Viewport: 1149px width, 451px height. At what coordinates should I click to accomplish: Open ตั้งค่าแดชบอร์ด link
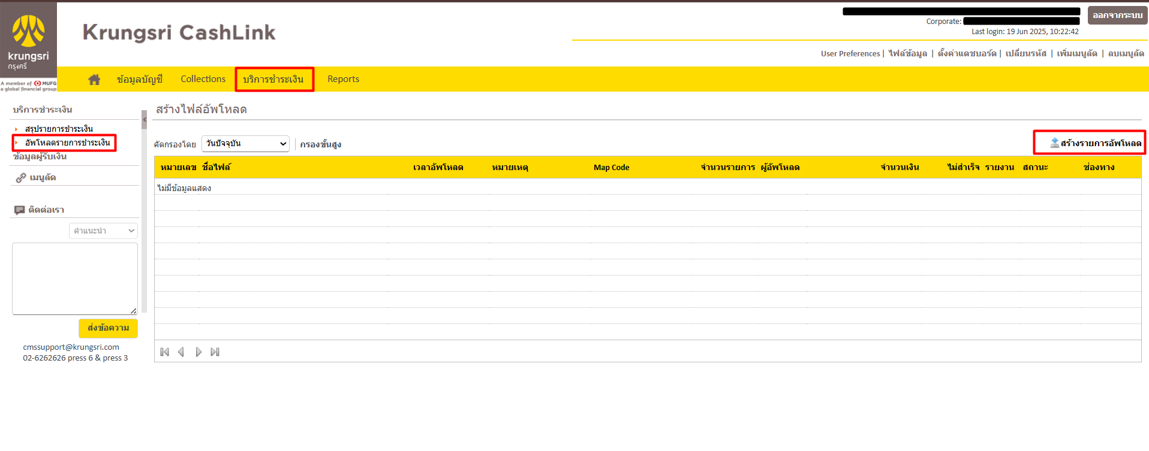[967, 53]
